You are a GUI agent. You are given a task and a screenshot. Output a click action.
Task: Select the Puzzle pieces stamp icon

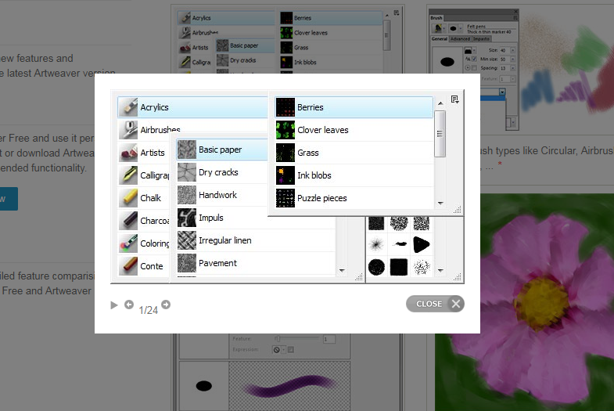click(285, 198)
